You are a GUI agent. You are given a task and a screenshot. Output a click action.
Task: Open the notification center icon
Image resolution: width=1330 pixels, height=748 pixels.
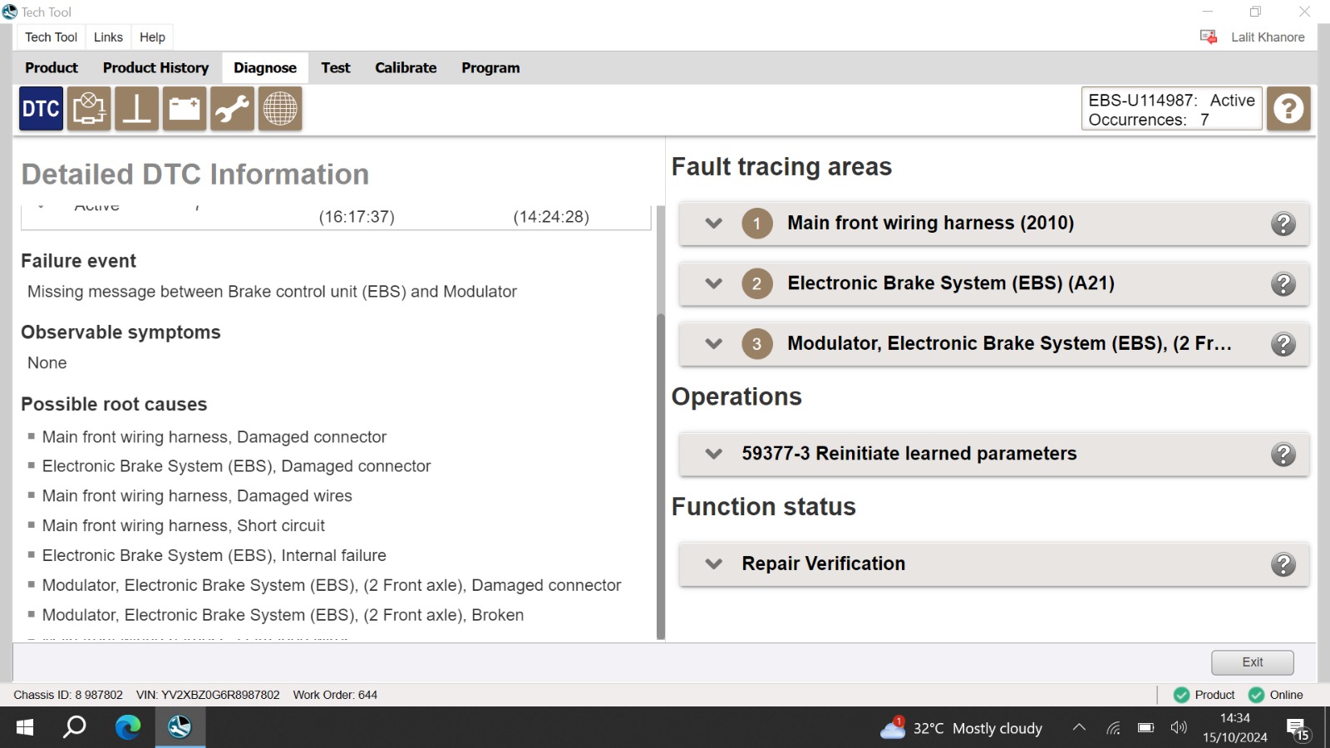point(1298,730)
